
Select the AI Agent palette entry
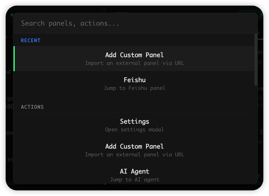click(134, 171)
